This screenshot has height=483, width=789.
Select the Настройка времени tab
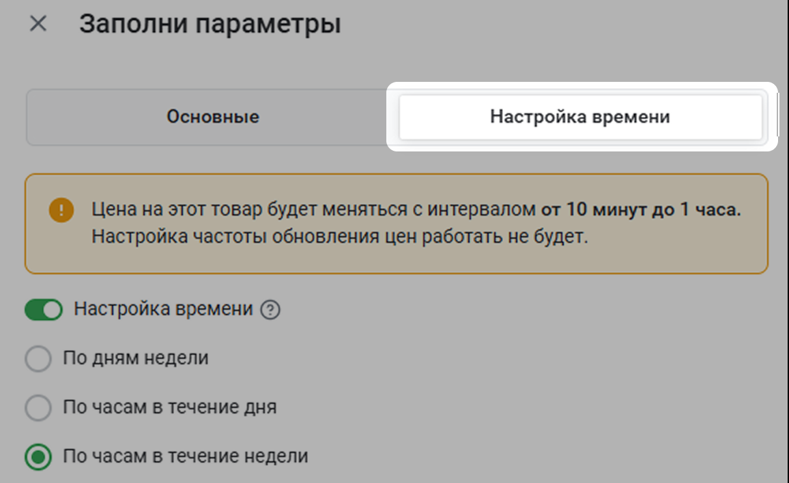coord(580,117)
